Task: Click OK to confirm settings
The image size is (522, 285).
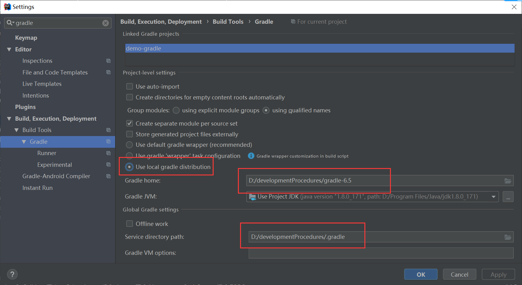Action: point(421,274)
